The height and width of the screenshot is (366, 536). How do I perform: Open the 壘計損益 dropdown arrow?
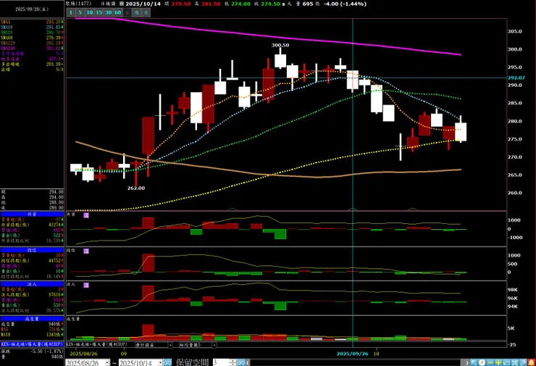click(x=170, y=345)
